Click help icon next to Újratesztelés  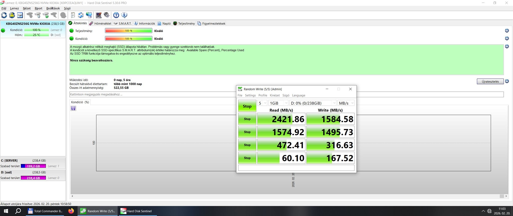[x=507, y=81]
